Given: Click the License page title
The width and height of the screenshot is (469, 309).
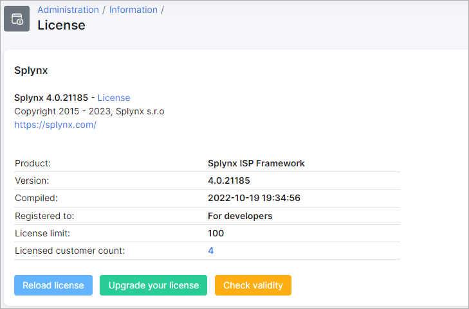Looking at the screenshot, I should pos(61,25).
